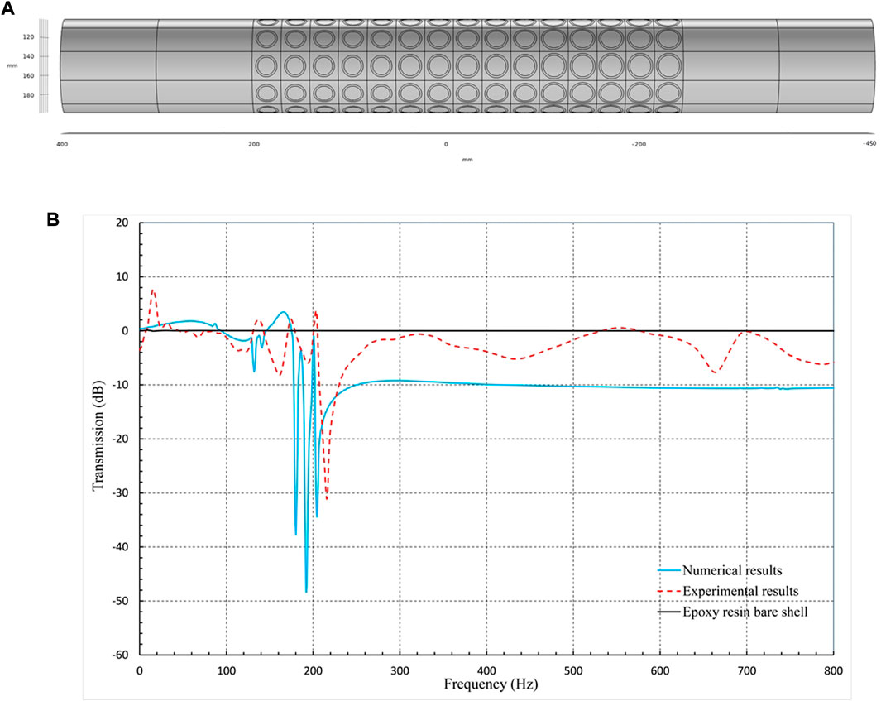Click the 'Frequency (Hz)' axis title
Image resolution: width=881 pixels, height=701 pixels.
coord(491,684)
